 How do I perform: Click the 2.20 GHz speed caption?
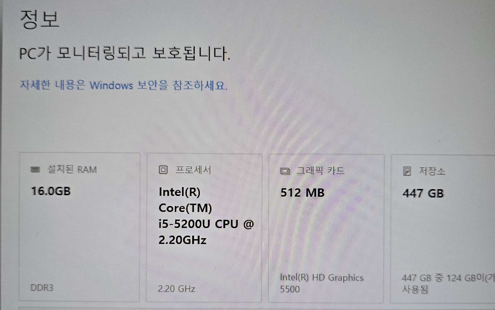click(x=177, y=289)
